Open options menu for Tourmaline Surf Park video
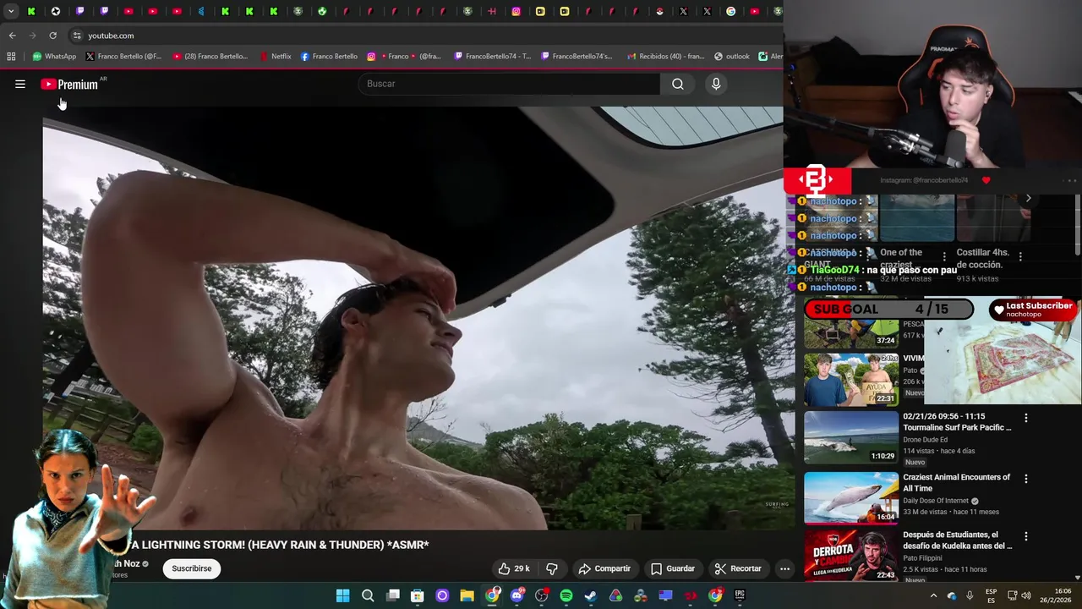 tap(1026, 418)
